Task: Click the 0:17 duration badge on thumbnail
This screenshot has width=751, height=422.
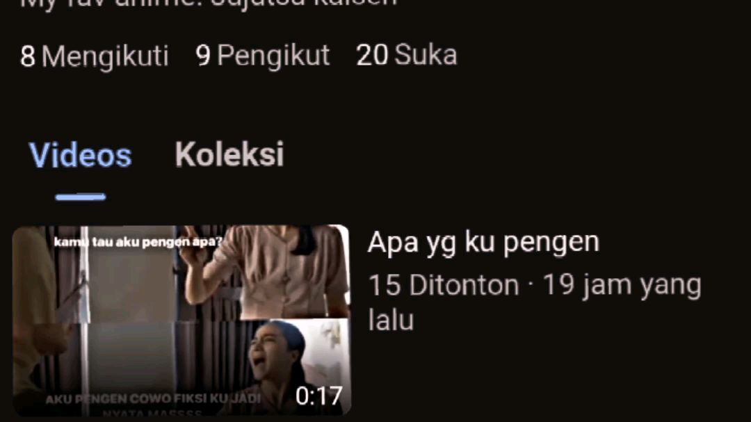Action: coord(319,396)
